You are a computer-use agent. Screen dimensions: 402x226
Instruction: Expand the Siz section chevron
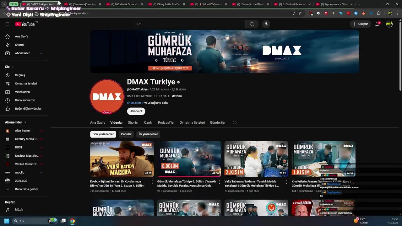13,67
